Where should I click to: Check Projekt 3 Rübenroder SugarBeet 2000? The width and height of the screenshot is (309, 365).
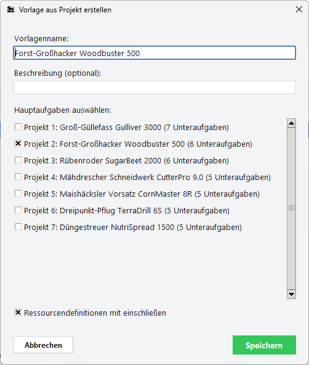tap(18, 160)
